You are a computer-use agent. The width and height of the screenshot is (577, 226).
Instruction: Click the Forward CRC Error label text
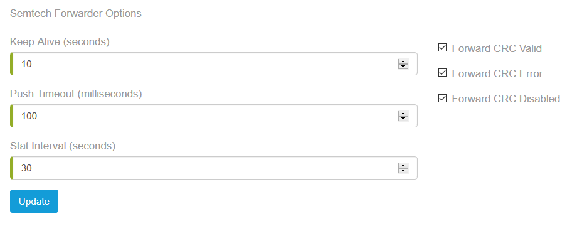[x=497, y=73]
